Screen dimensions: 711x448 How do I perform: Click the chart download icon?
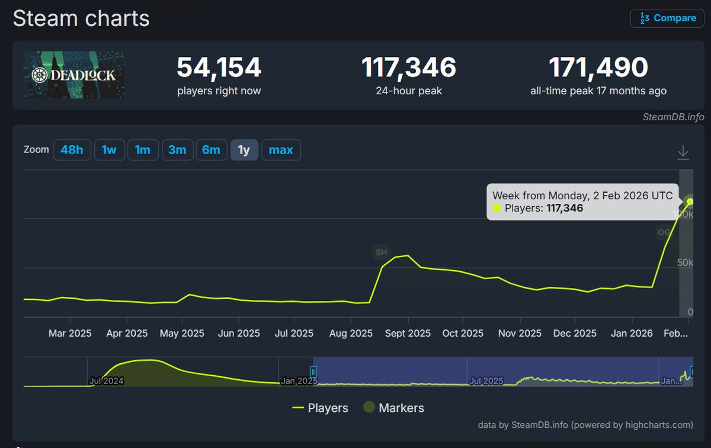click(683, 152)
